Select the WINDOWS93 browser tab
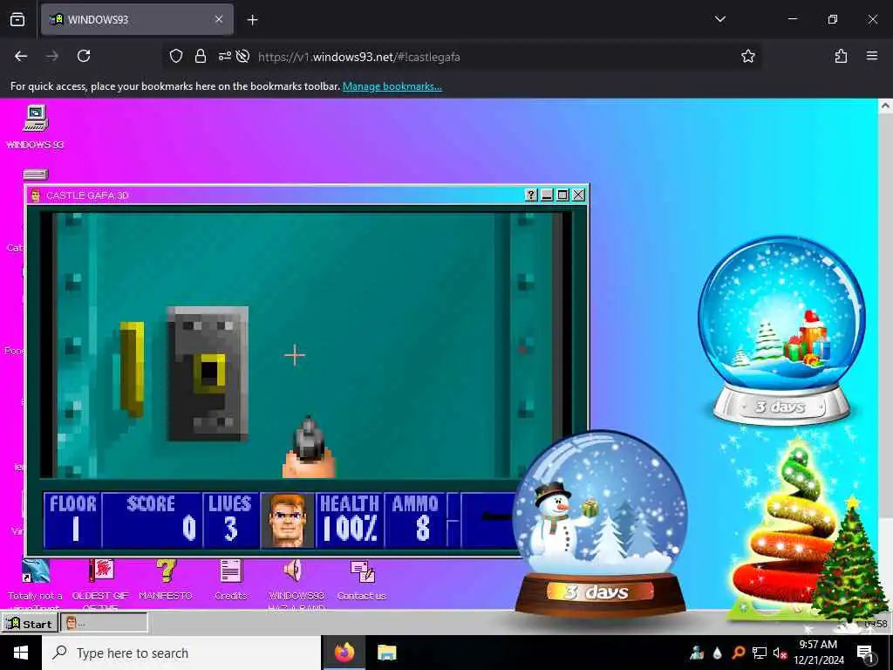 (137, 20)
